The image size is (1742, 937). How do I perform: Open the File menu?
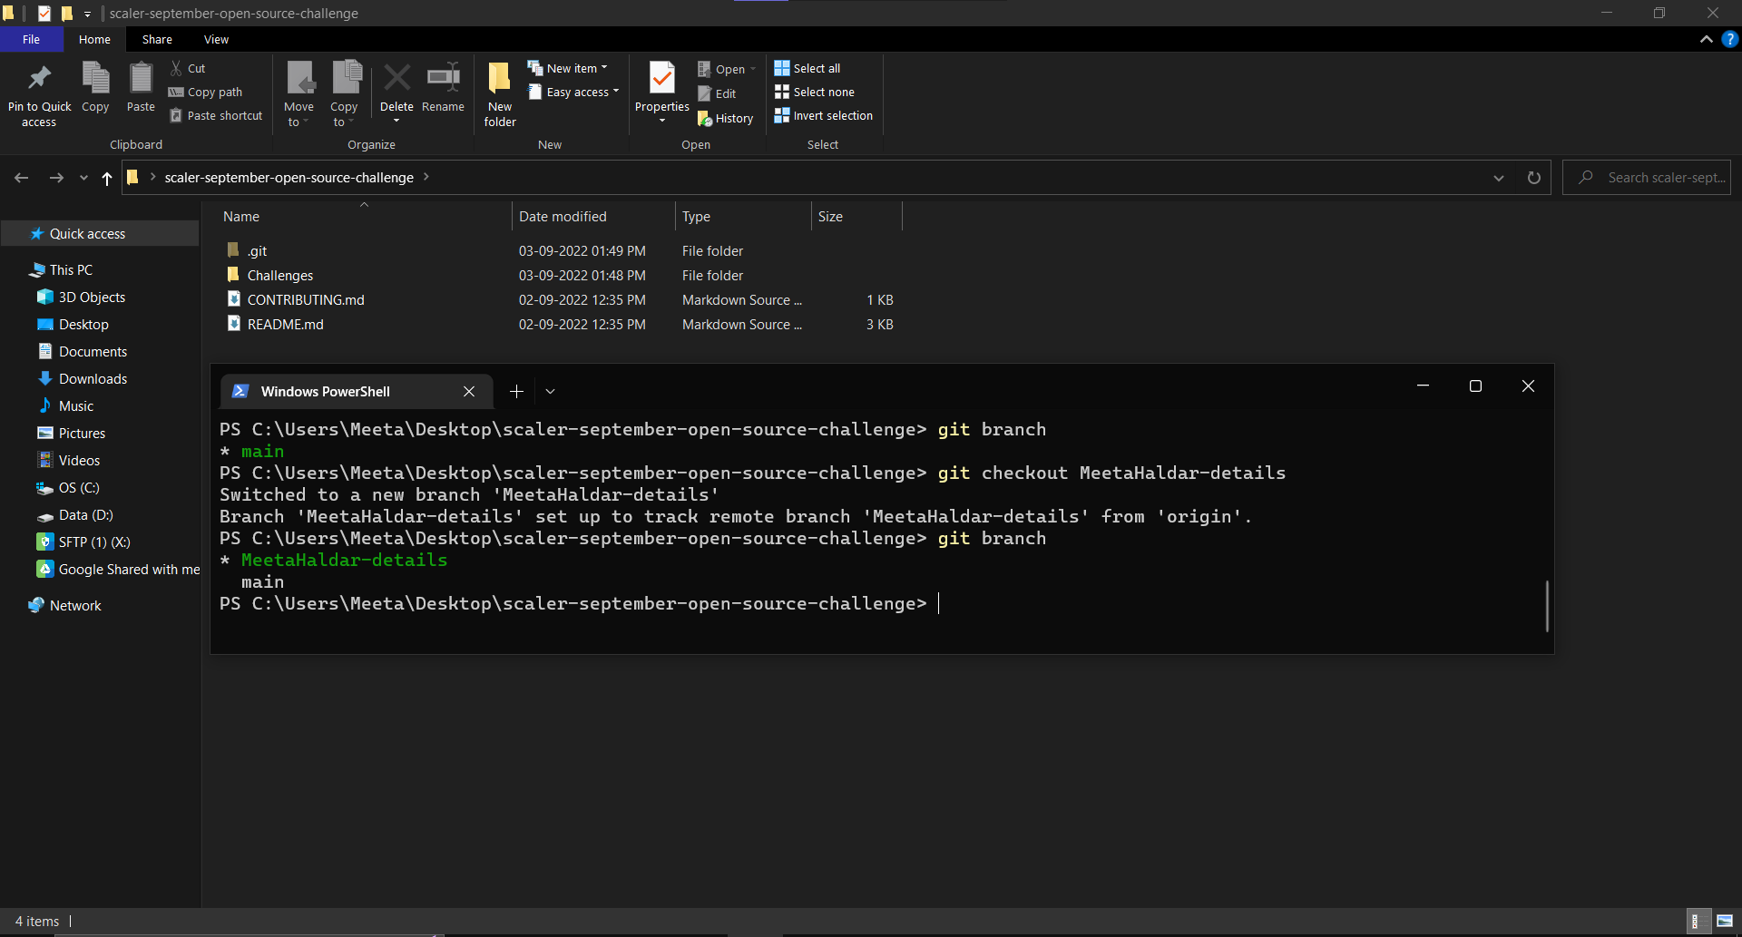[31, 39]
